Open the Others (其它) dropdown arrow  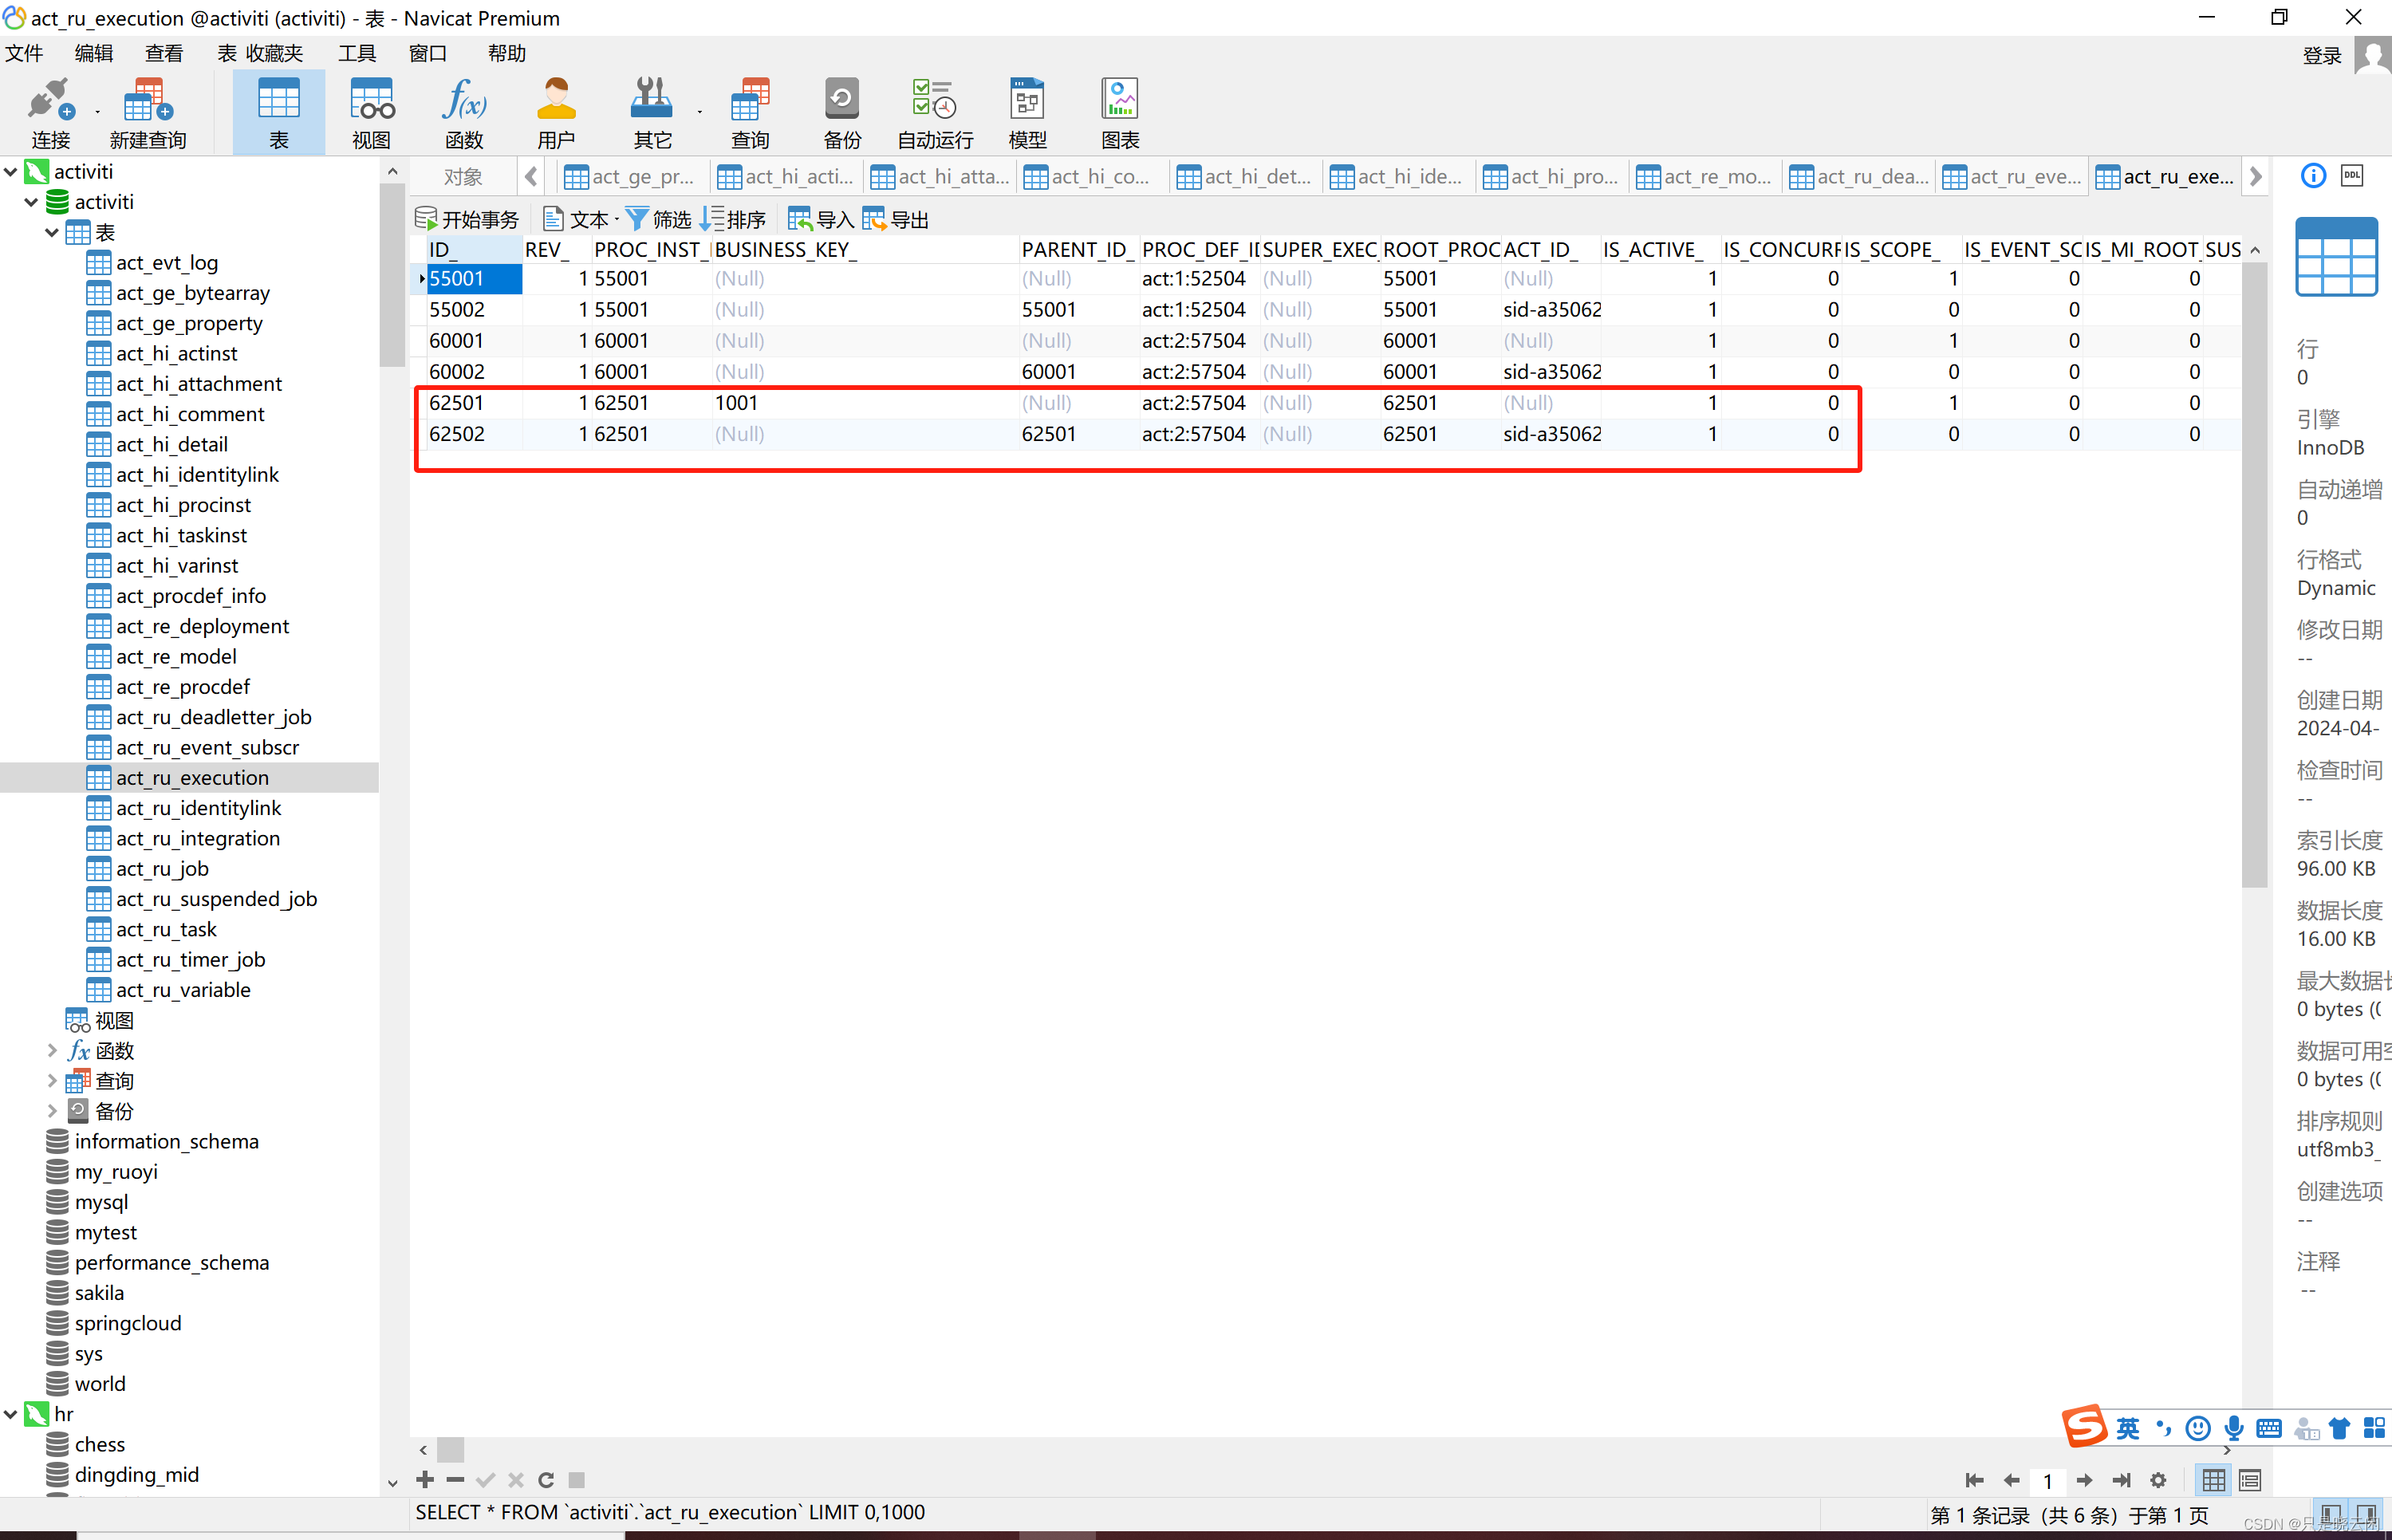click(x=699, y=112)
